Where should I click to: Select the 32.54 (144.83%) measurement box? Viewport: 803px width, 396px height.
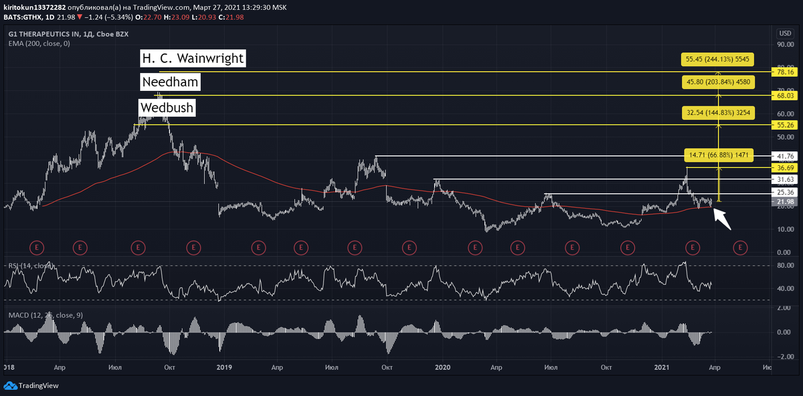click(x=718, y=112)
